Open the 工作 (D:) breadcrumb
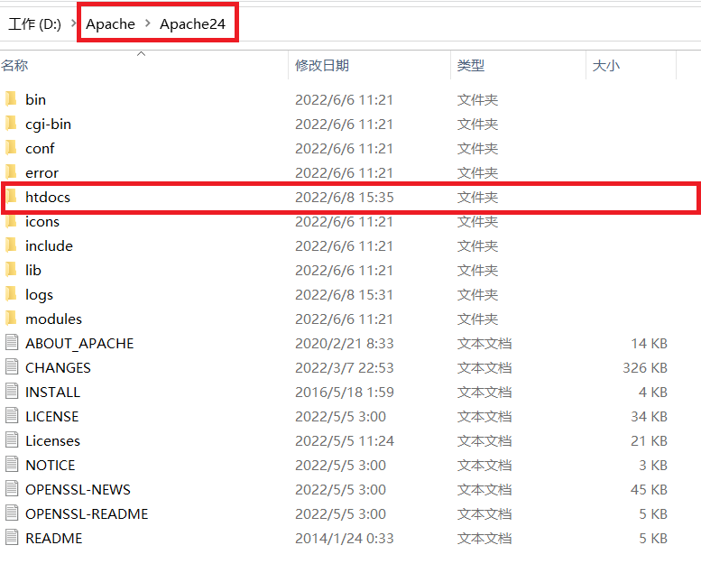 [34, 23]
